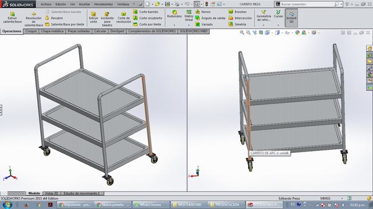373x209 pixels.
Task: Expand the Matriz lineal dropdown arrow
Action: pyautogui.click(x=189, y=25)
